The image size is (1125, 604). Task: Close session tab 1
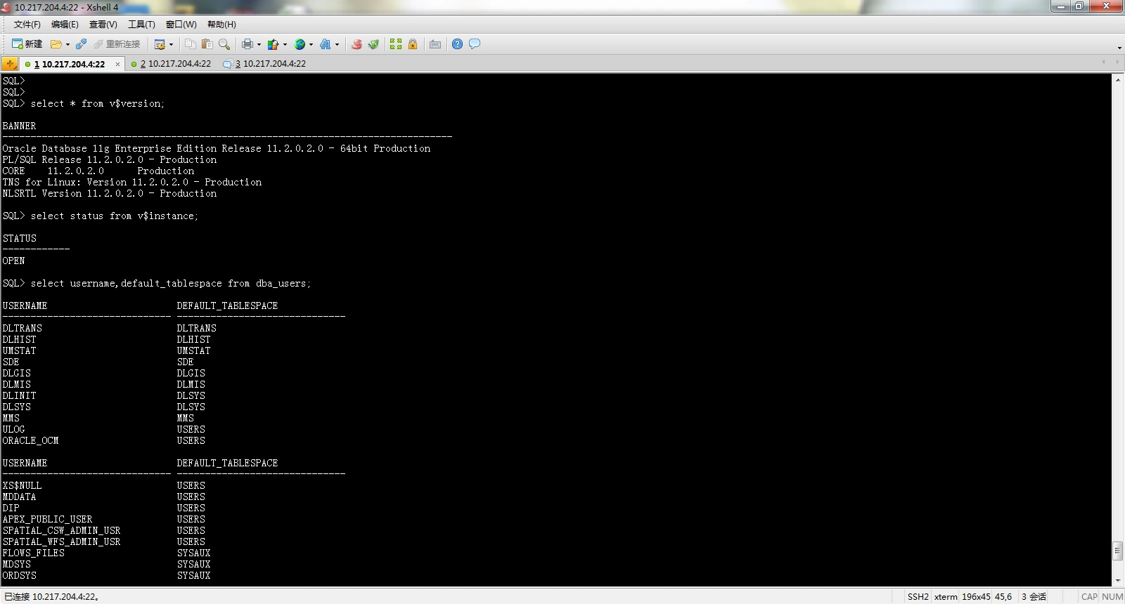point(117,64)
